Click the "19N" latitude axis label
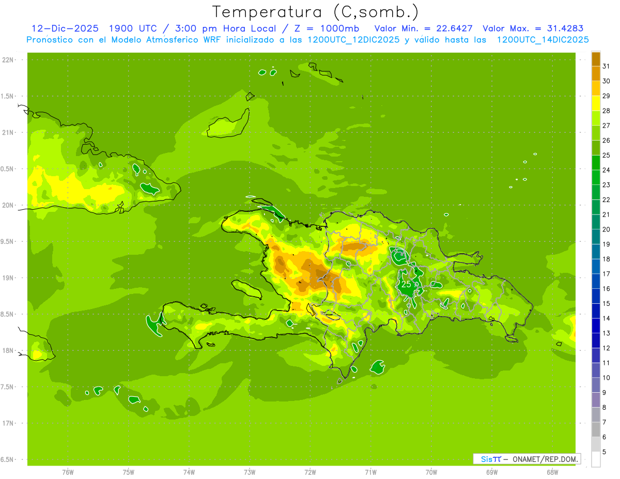 [8, 278]
